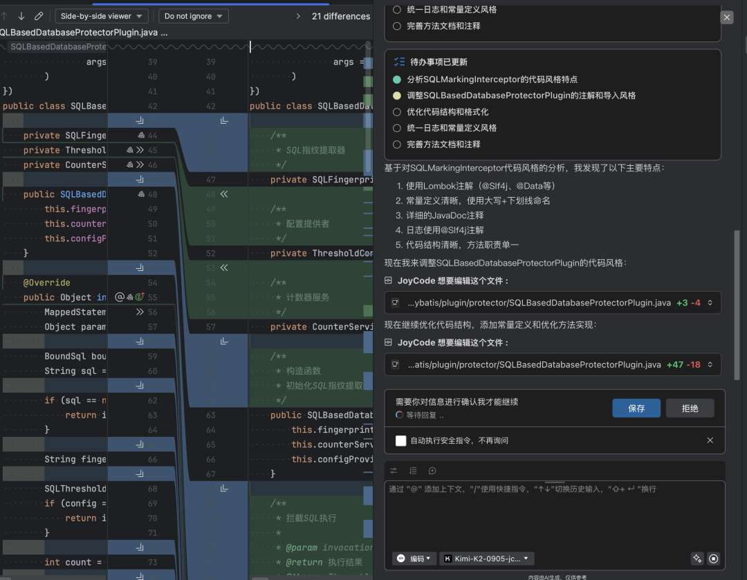Click the 待办事项已更新 checklist icon

point(399,62)
